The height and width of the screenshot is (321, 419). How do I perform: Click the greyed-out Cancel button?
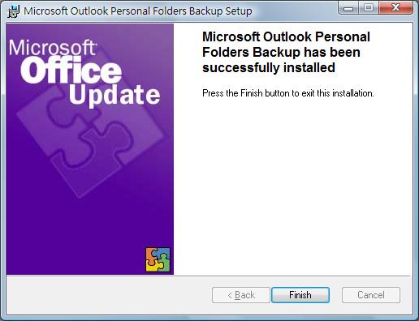(x=371, y=295)
